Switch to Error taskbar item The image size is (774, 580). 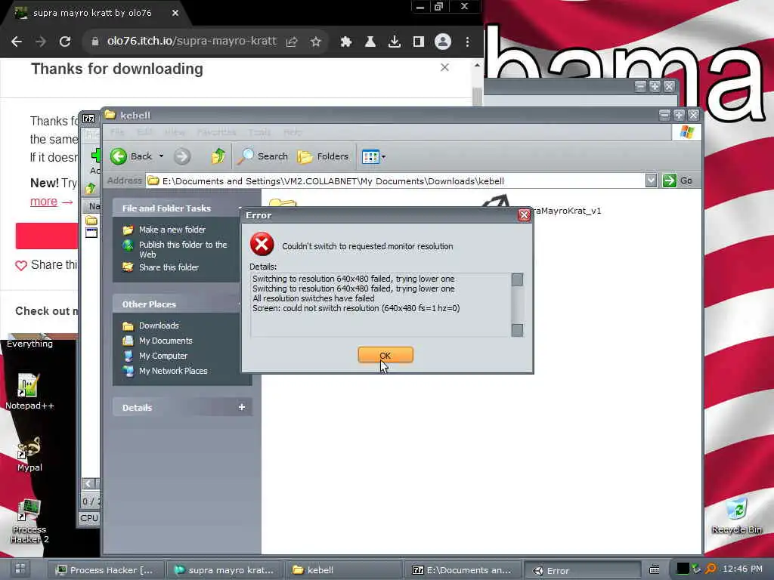point(581,571)
